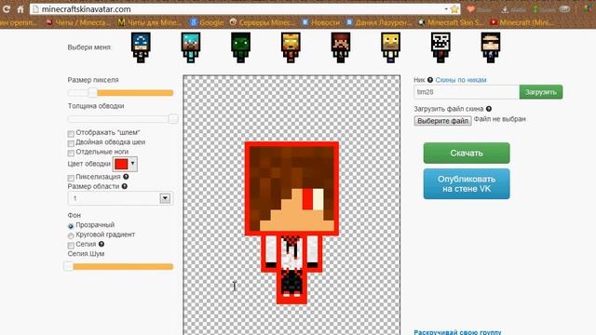Enable Отдельные ноги checkbox

coord(71,153)
